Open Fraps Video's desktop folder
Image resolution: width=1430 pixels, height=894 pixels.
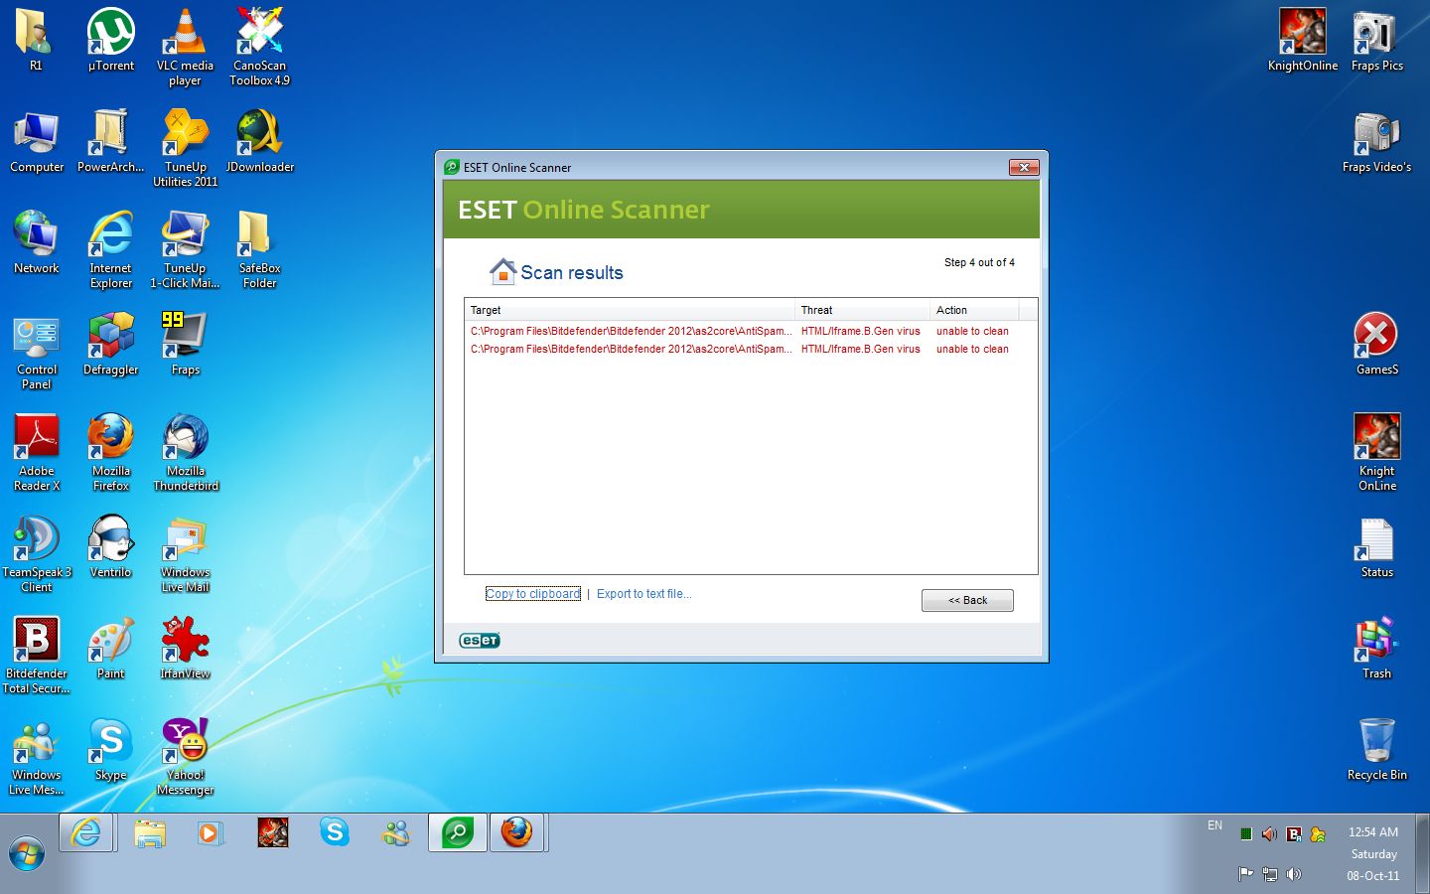coord(1376,142)
